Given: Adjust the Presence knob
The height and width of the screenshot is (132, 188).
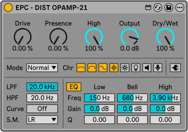Looking at the screenshot, I should point(58,37).
